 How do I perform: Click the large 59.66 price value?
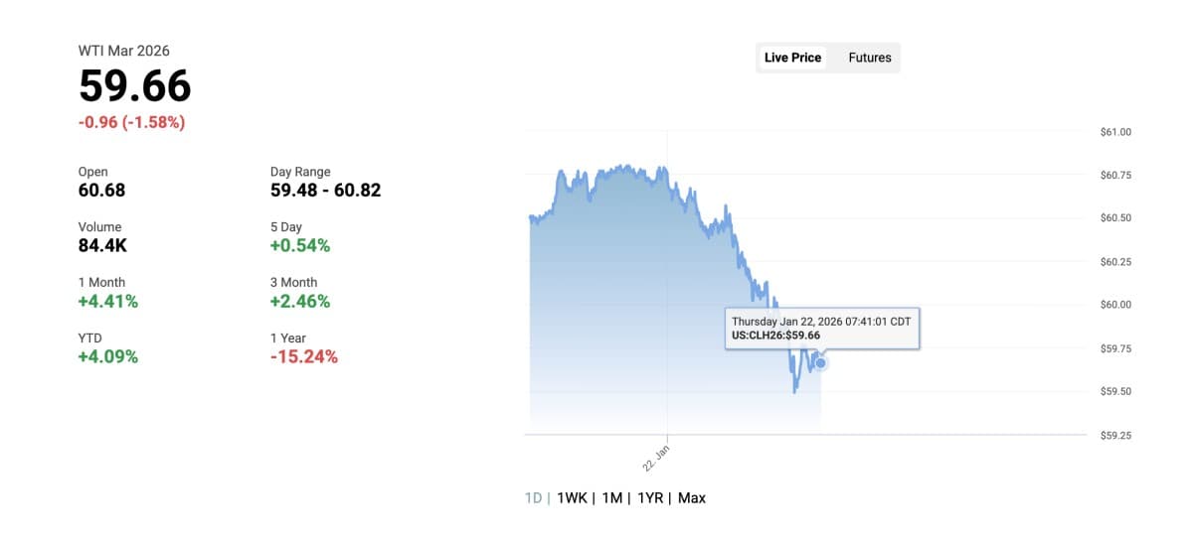(135, 86)
